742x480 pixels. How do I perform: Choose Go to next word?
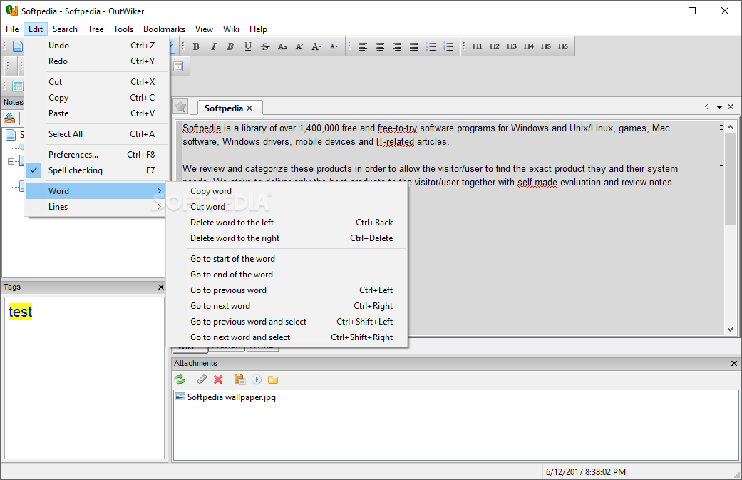tap(287, 306)
